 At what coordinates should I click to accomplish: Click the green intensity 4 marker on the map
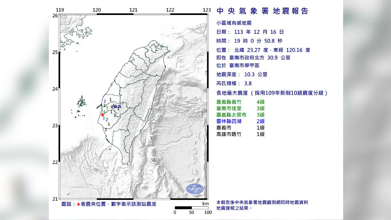click(x=104, y=112)
